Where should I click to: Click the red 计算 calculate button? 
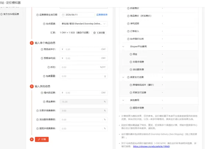pyautogui.click(x=42, y=139)
